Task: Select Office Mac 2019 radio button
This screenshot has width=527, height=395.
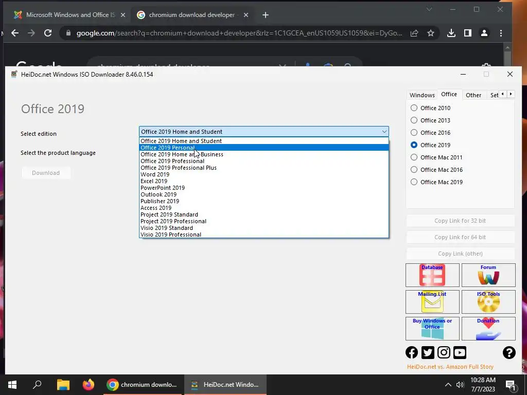Action: [x=414, y=182]
